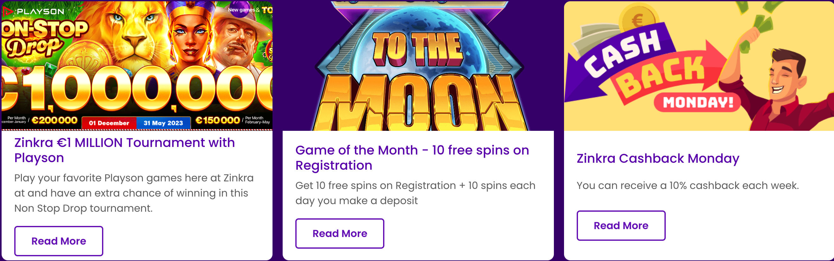
Task: Click the red 01 December date label
Action: 109,123
